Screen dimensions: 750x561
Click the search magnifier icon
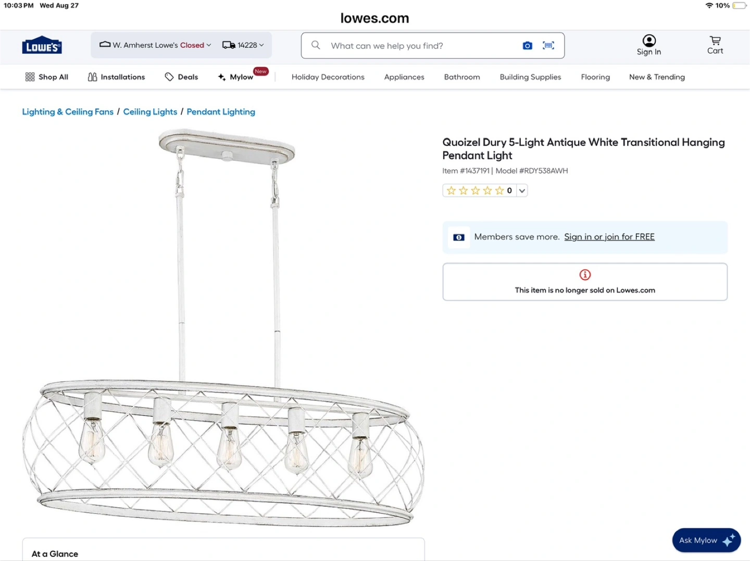point(316,45)
